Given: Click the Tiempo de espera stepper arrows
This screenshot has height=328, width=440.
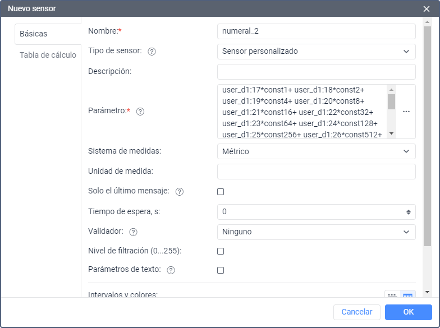Looking at the screenshot, I should [x=408, y=212].
